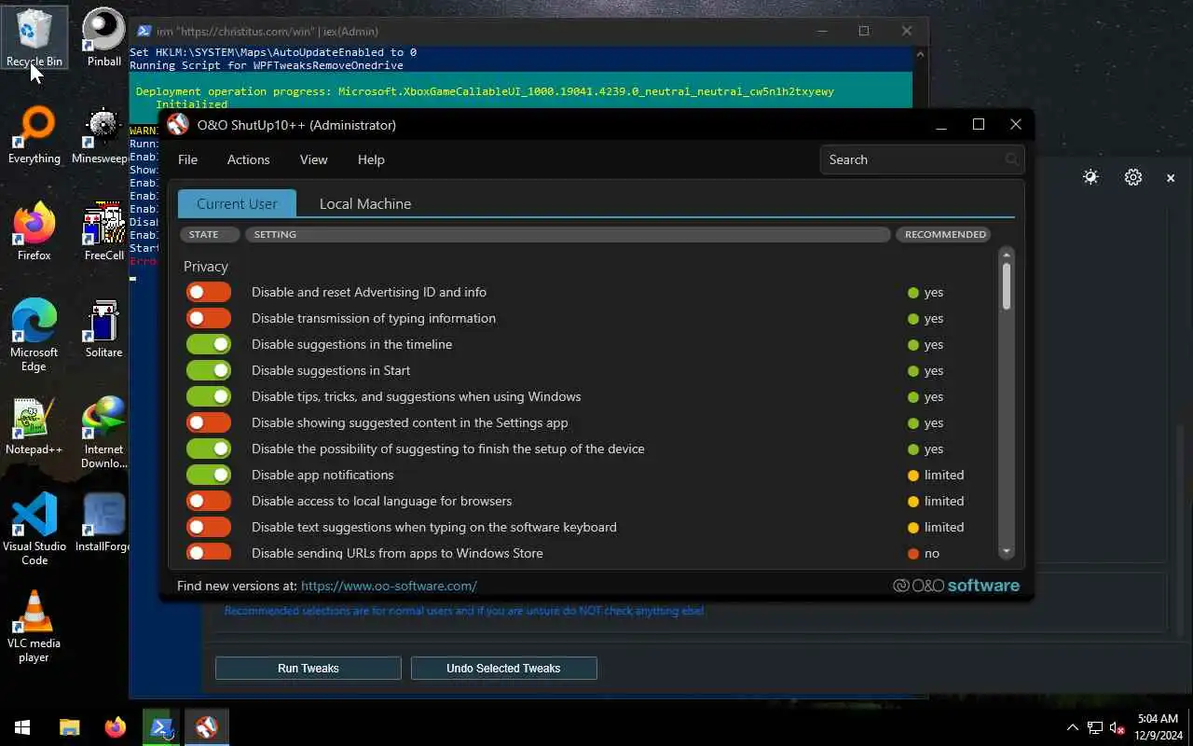Switch to the Local Machine tab

[x=365, y=203]
